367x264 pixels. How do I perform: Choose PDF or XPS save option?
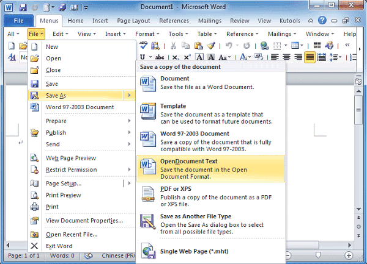click(x=210, y=196)
